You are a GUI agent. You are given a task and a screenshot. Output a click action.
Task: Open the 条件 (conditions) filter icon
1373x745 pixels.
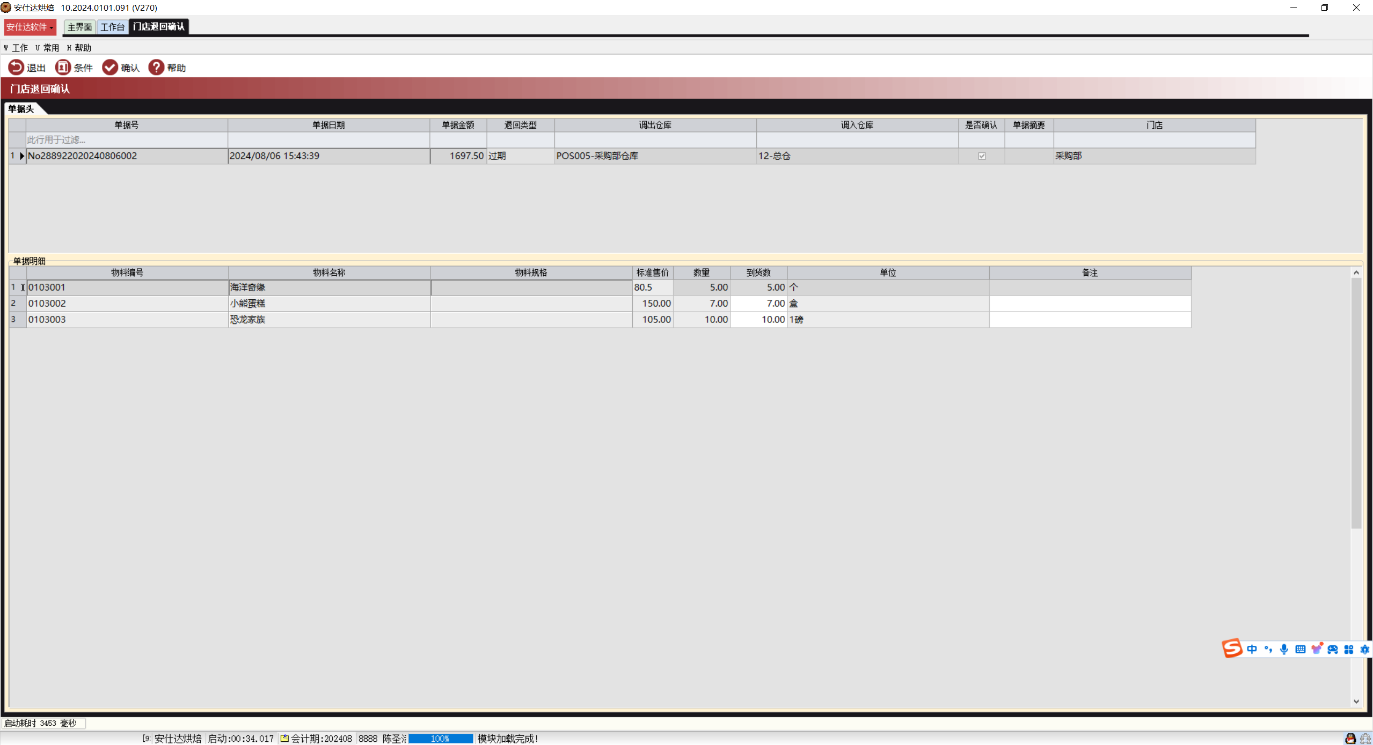pos(63,68)
